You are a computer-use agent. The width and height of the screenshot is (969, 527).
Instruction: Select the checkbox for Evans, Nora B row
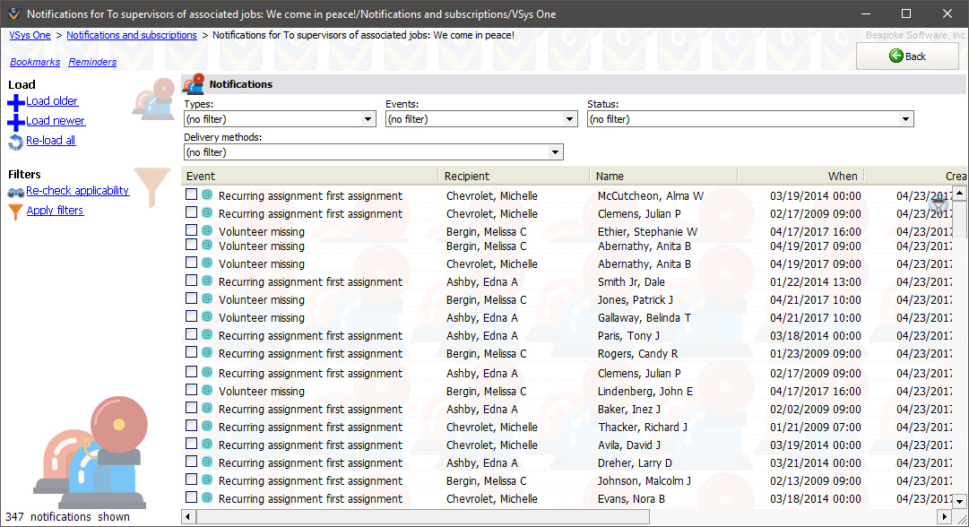[x=191, y=497]
